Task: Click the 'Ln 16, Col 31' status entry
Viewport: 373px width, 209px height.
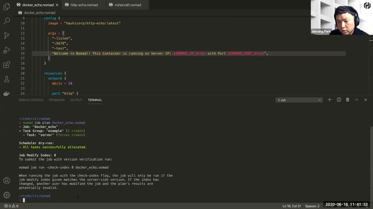Action: [291, 206]
